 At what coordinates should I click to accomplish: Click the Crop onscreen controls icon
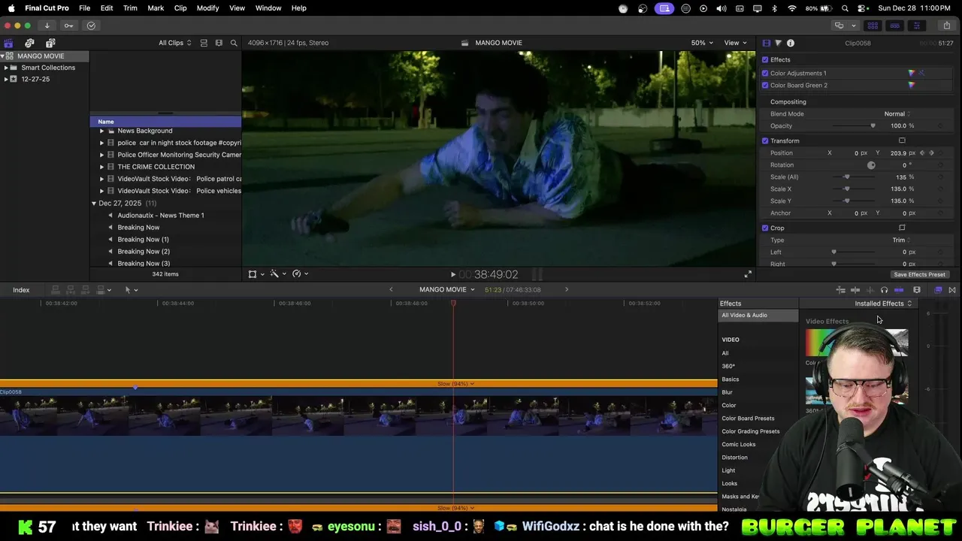click(902, 228)
